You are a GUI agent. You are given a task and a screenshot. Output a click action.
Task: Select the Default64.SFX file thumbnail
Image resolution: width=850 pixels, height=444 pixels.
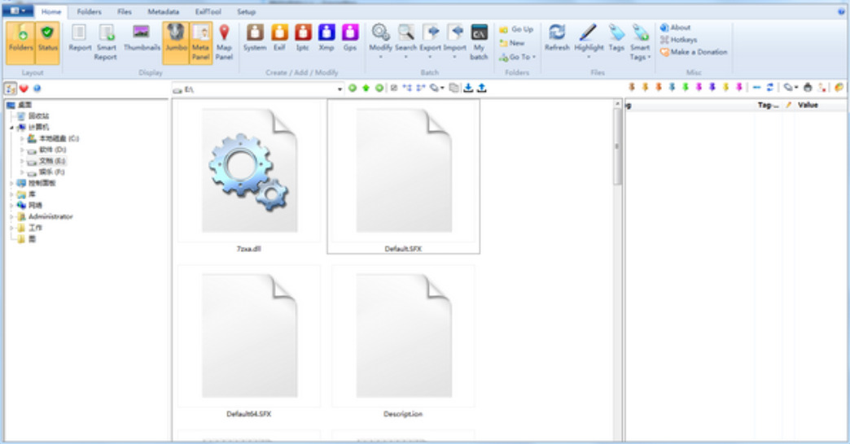[x=249, y=342]
